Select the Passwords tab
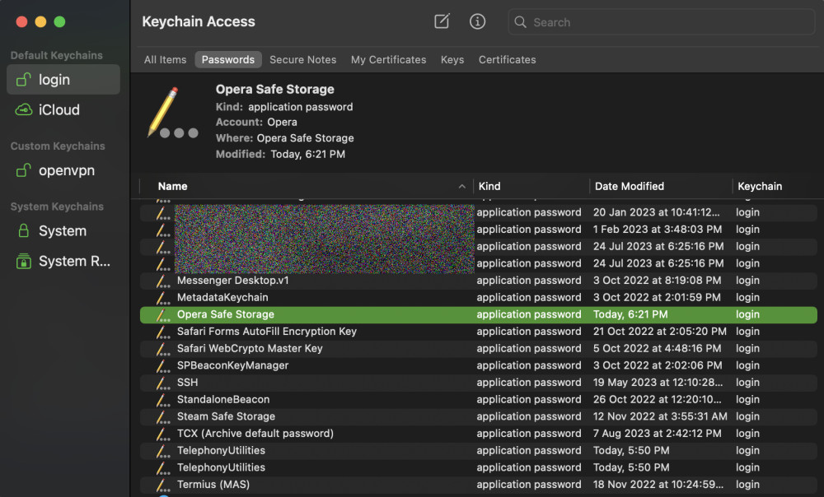The image size is (824, 497). [x=228, y=60]
